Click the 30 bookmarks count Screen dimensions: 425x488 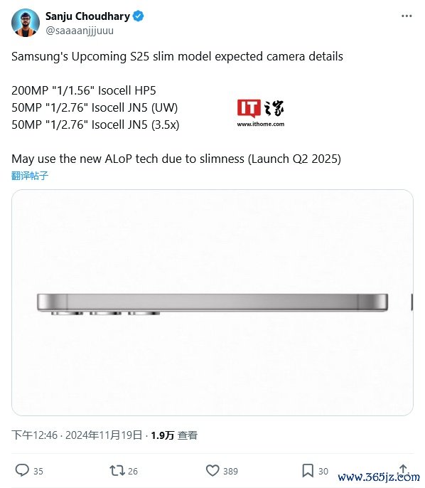(x=323, y=471)
